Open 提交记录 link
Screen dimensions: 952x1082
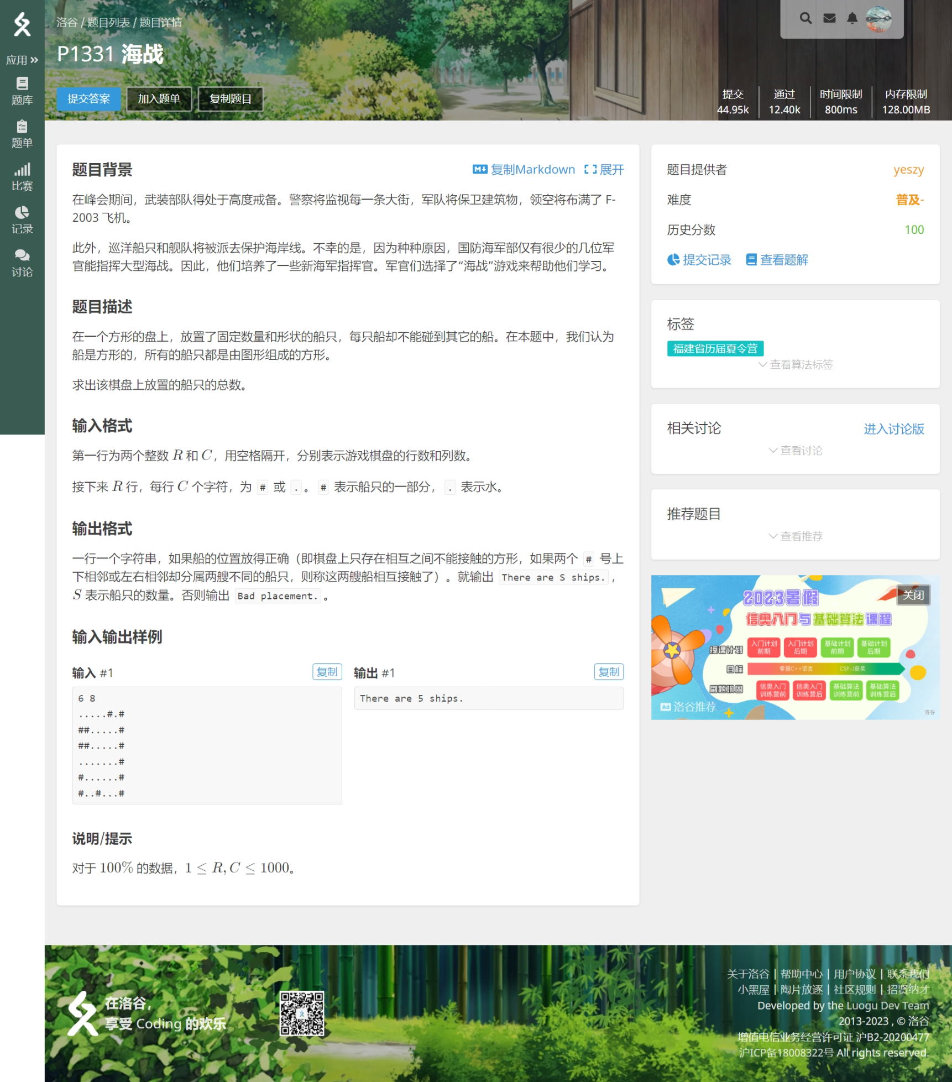(x=699, y=260)
